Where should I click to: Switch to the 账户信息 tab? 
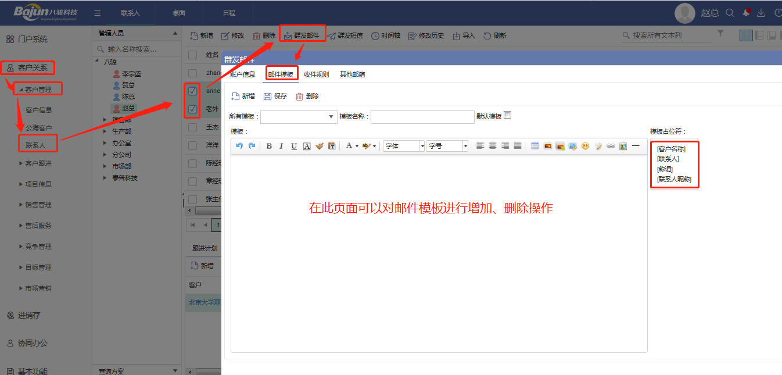click(242, 74)
